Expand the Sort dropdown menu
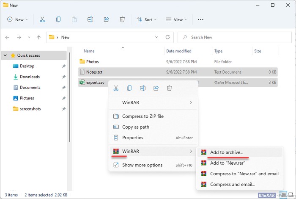 point(146,19)
